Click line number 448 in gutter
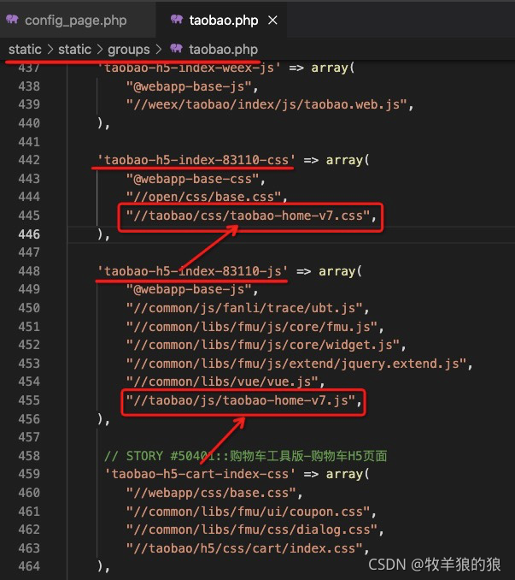The height and width of the screenshot is (580, 515). (x=29, y=271)
